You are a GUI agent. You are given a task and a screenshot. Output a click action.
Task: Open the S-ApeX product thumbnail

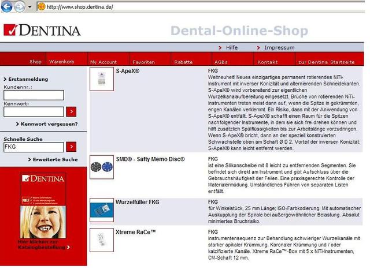pyautogui.click(x=102, y=79)
